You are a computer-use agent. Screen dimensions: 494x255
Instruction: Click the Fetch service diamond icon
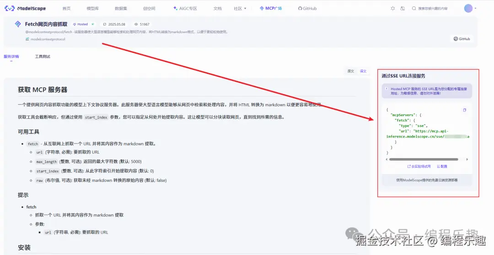click(18, 24)
